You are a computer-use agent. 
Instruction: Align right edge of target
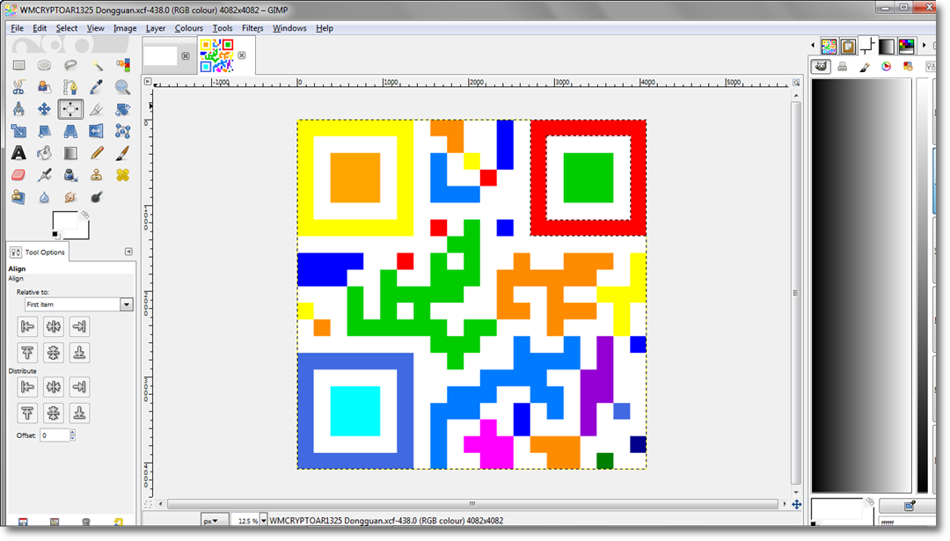click(x=79, y=326)
